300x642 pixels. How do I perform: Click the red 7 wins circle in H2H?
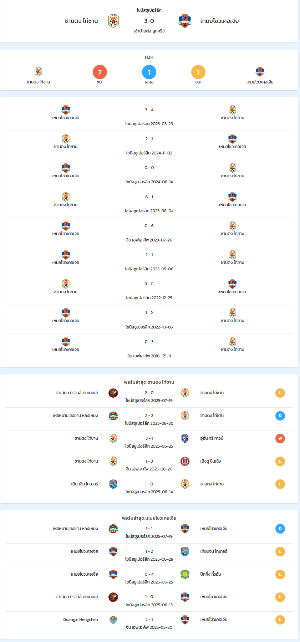click(100, 72)
